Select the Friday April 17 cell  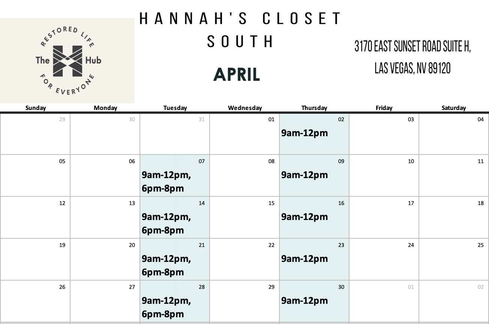pos(384,218)
